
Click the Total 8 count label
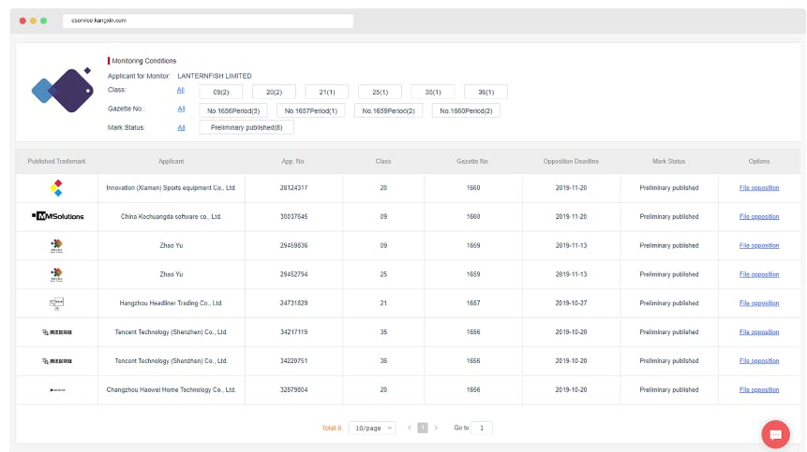click(332, 428)
